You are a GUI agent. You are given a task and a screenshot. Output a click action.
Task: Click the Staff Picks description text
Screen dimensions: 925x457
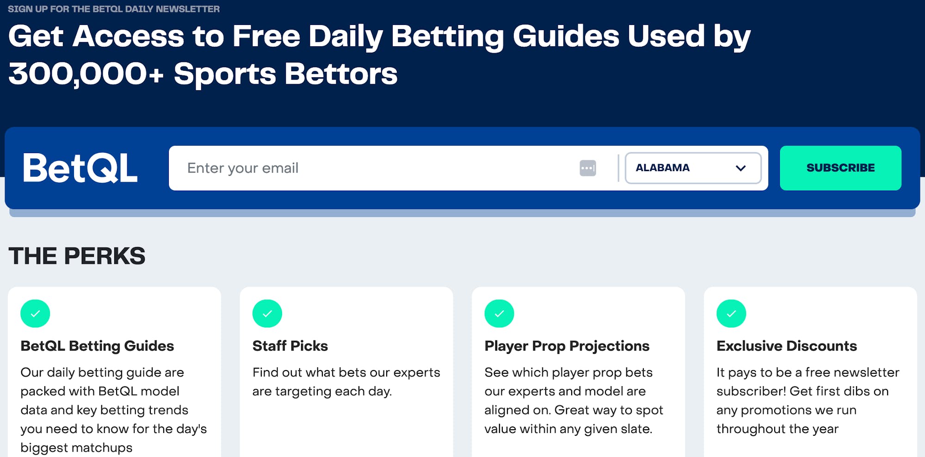click(x=346, y=382)
